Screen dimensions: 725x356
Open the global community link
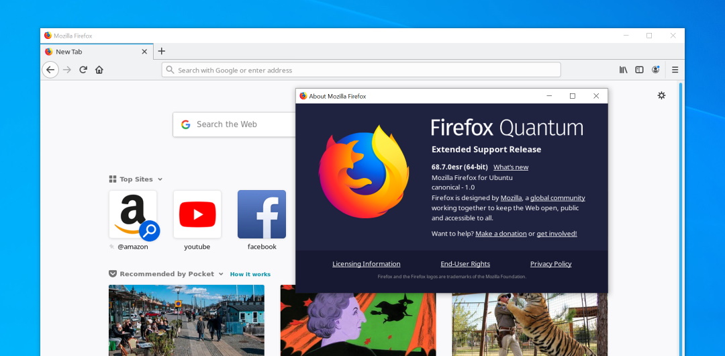pos(558,197)
